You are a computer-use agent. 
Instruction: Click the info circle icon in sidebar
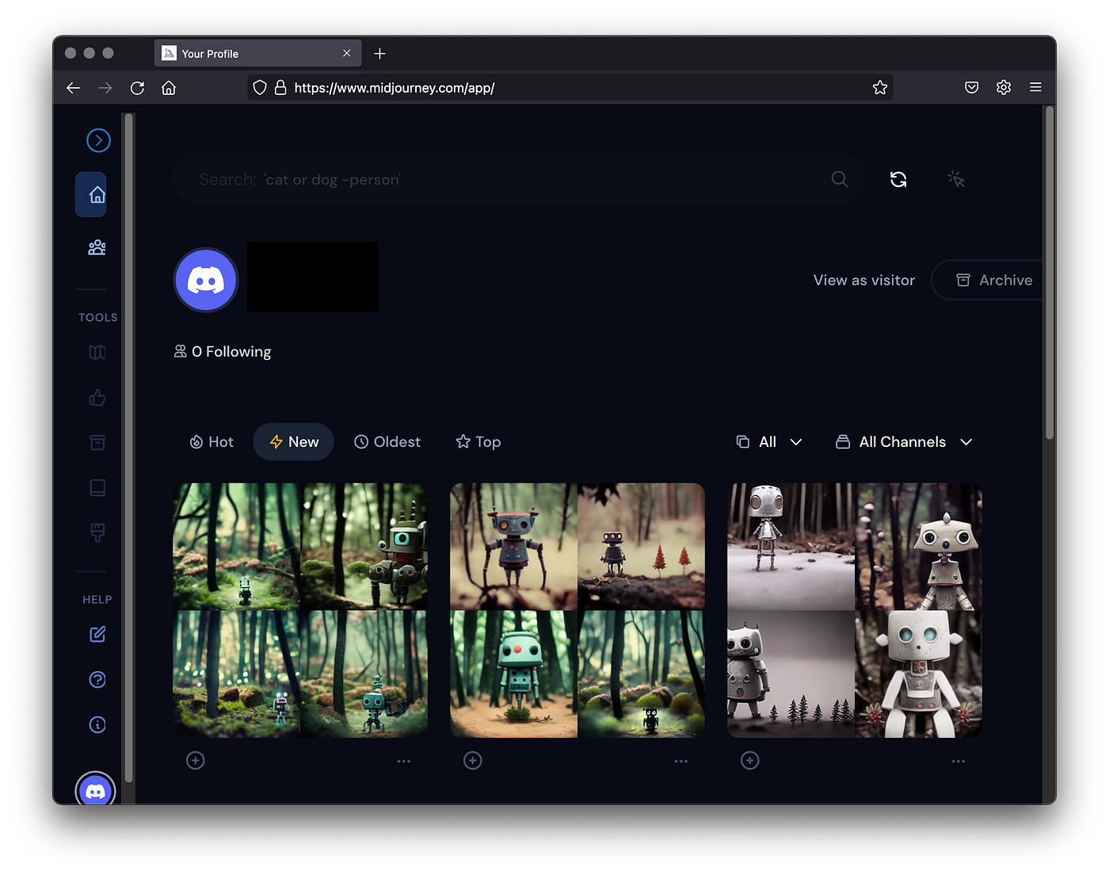click(x=97, y=725)
